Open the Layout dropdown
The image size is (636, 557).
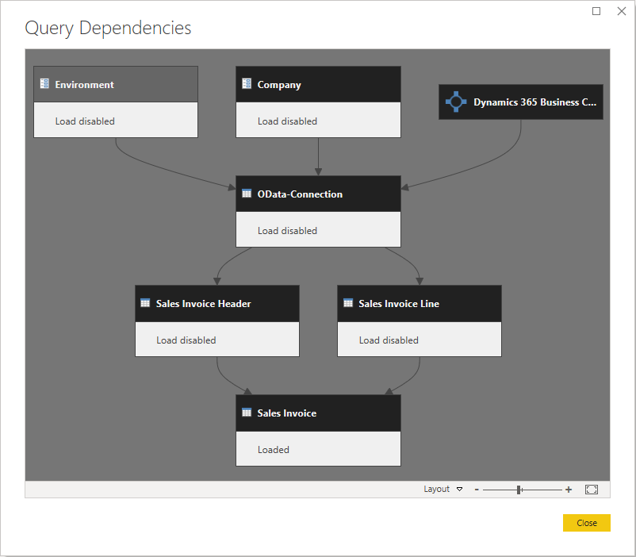pyautogui.click(x=443, y=490)
